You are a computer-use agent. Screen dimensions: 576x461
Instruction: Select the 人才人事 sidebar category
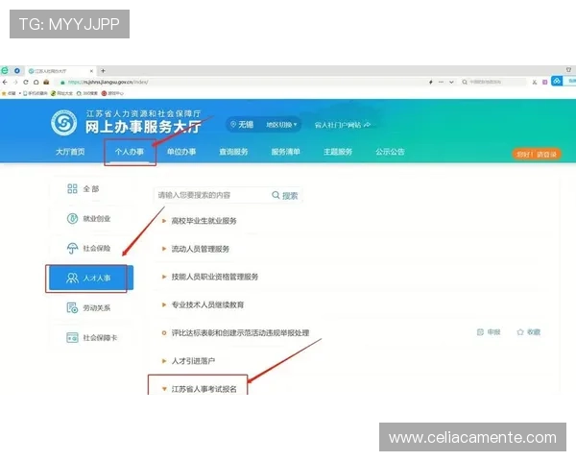pos(91,279)
